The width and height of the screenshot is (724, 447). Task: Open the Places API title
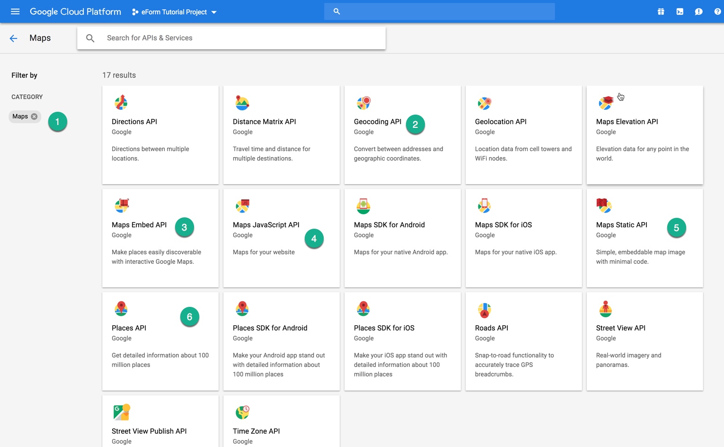pos(129,328)
